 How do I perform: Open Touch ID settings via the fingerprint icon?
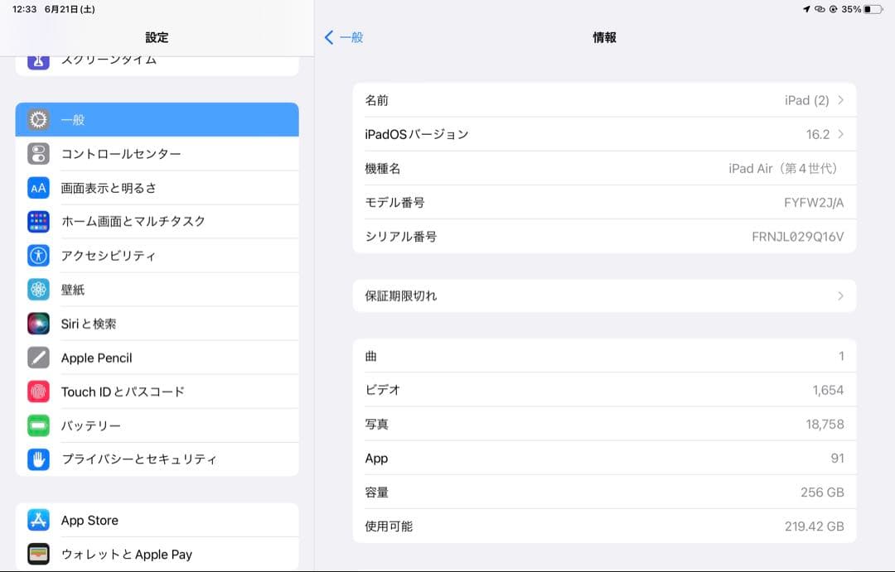pos(37,391)
